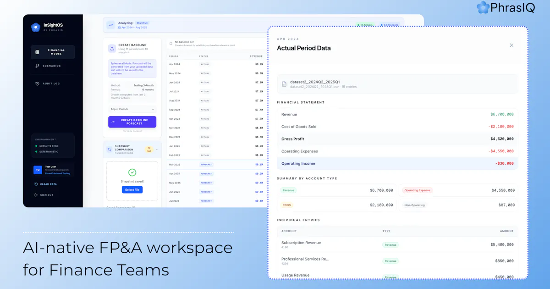Click the Account column header in Individual Entries
550x289 pixels.
pos(289,231)
